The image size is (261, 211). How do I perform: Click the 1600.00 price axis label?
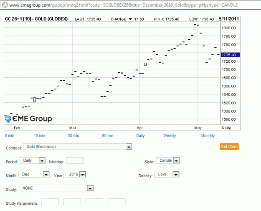pyautogui.click(x=228, y=111)
